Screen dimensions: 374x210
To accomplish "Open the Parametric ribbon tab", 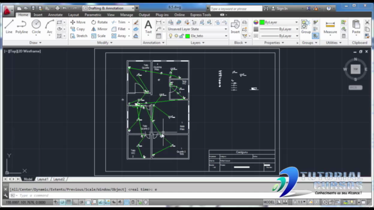I will pos(93,15).
